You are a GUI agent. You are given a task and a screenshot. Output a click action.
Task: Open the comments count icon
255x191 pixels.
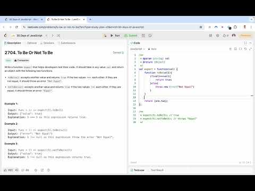(x=25, y=170)
